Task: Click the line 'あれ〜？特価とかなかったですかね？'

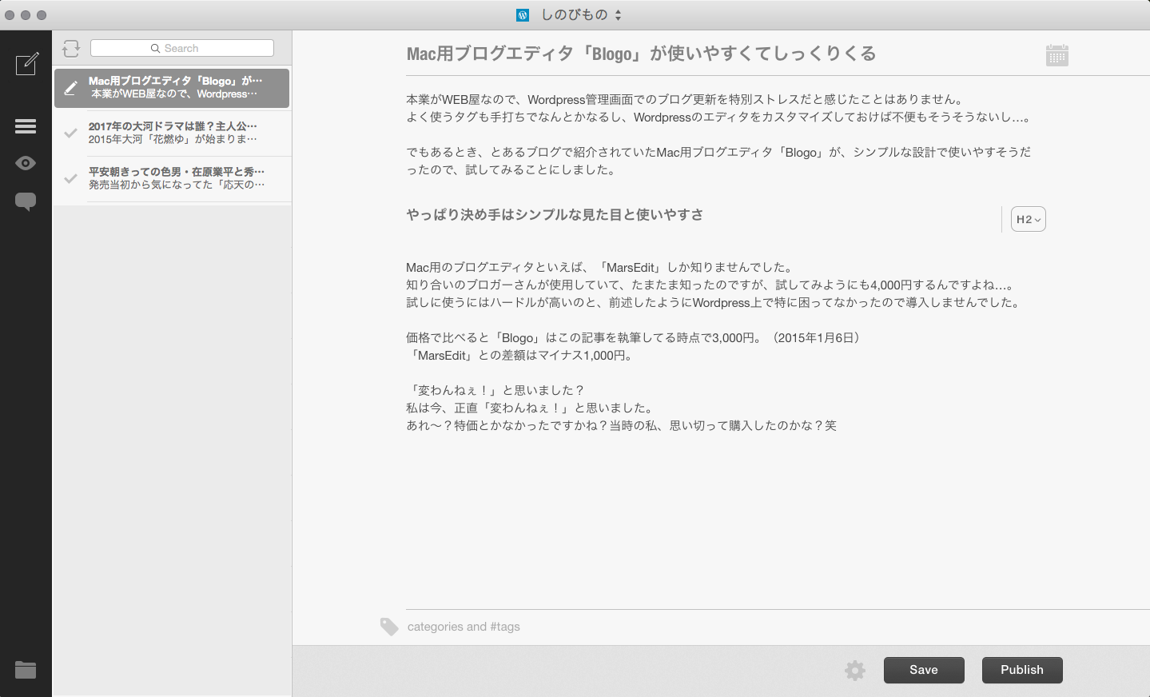Action: coord(622,426)
